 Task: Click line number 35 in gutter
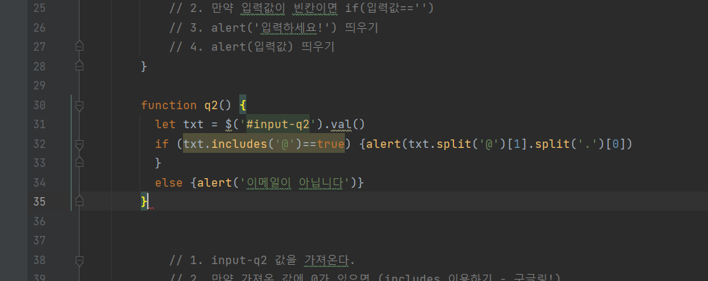tap(39, 201)
